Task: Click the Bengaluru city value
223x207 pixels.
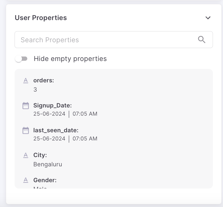Action: (48, 164)
